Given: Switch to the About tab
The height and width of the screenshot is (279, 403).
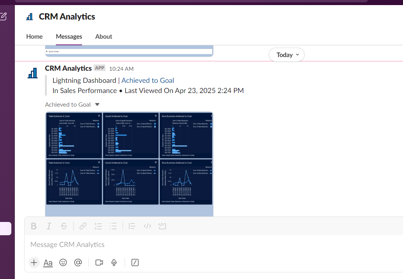Looking at the screenshot, I should (103, 36).
